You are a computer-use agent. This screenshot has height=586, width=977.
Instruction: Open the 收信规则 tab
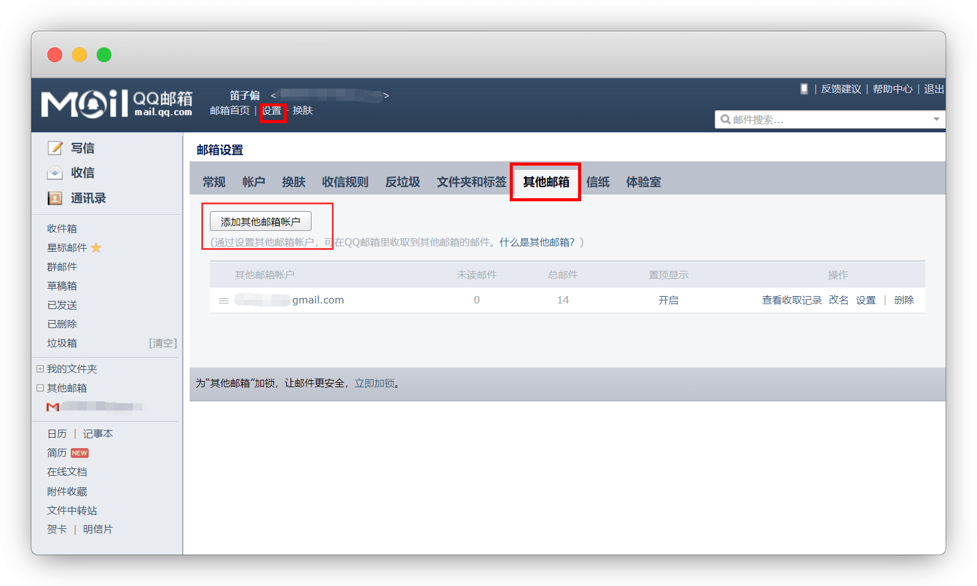coord(345,182)
